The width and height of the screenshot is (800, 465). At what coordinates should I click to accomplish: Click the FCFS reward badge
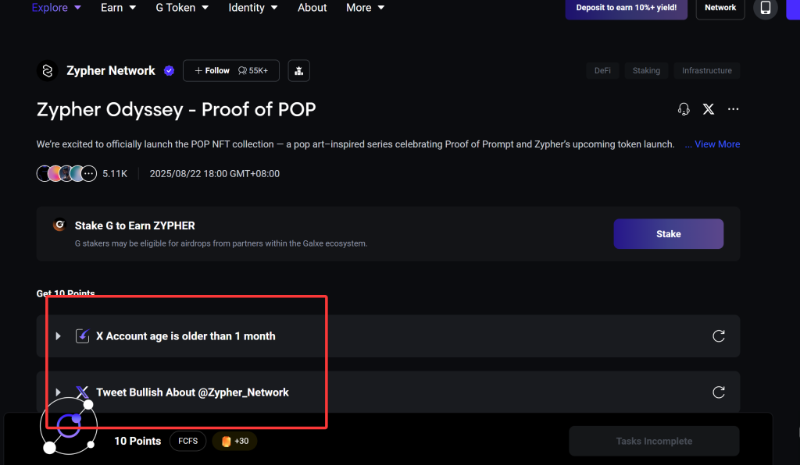tap(187, 441)
